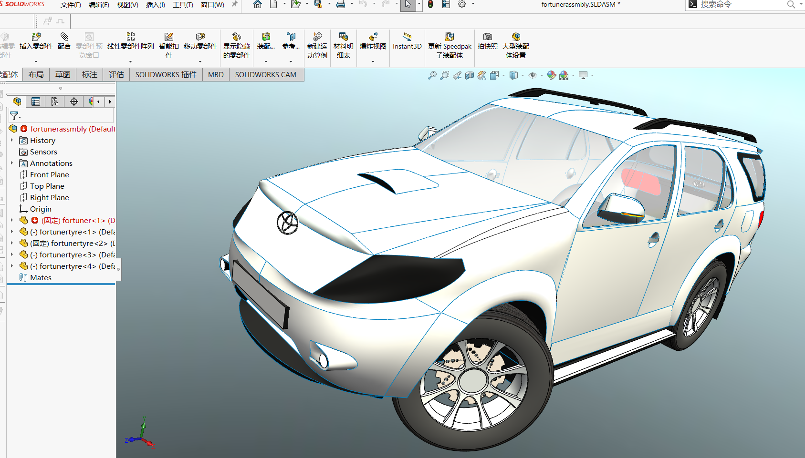805x458 pixels.
Task: Switch to SOLIDWORKS CAM tab
Action: click(266, 74)
